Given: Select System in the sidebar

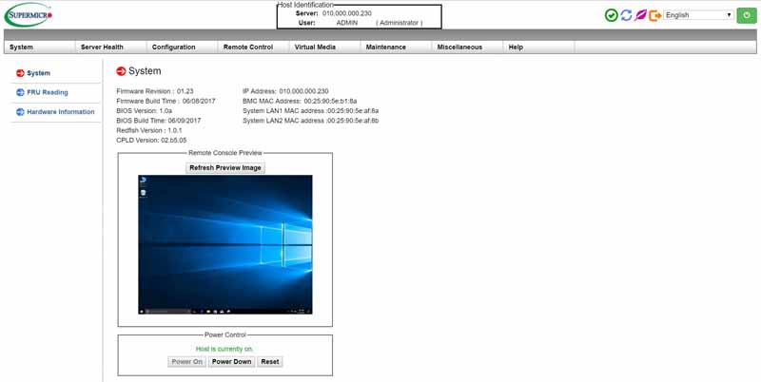Looking at the screenshot, I should 38,73.
